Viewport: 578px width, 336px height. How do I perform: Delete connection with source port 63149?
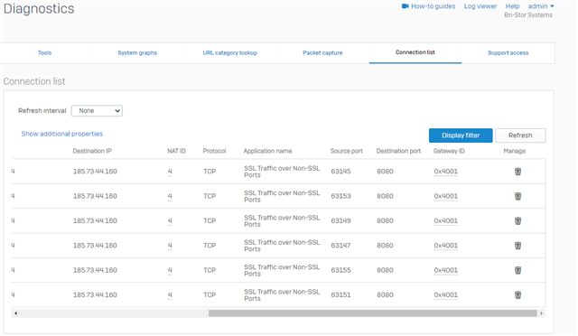click(x=517, y=221)
